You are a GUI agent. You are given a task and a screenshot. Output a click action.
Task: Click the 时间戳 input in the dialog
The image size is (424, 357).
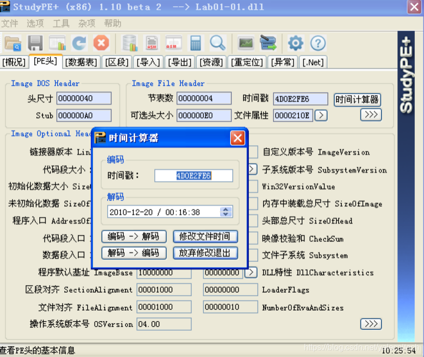(x=194, y=175)
